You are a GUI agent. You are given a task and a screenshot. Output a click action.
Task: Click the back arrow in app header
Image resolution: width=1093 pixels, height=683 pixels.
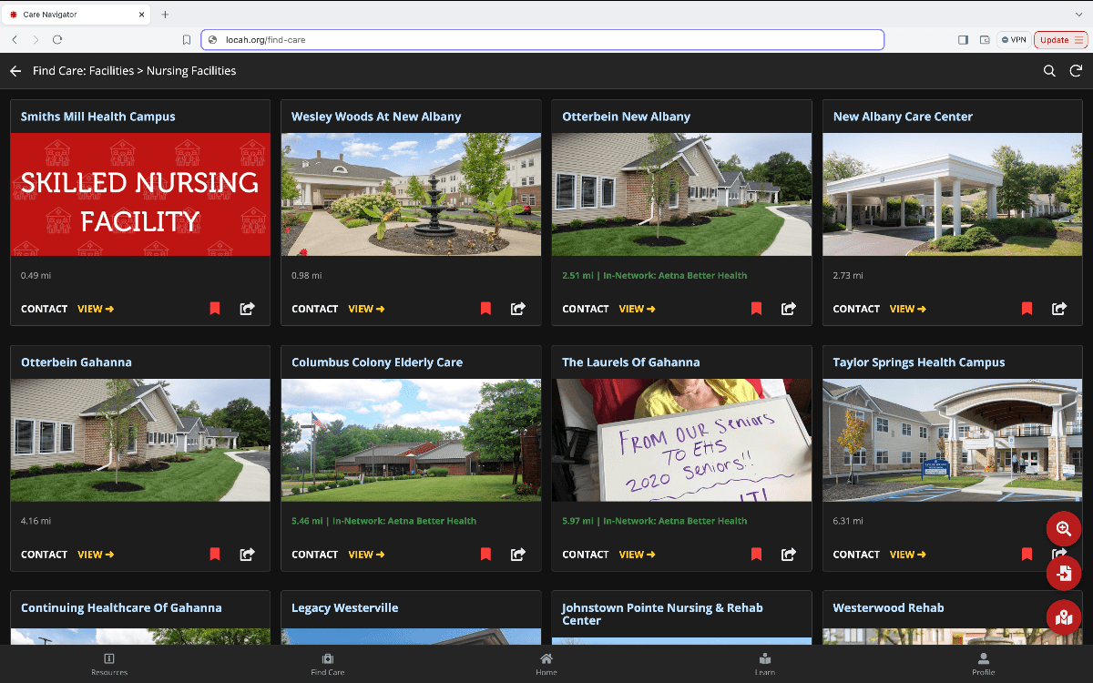[15, 71]
